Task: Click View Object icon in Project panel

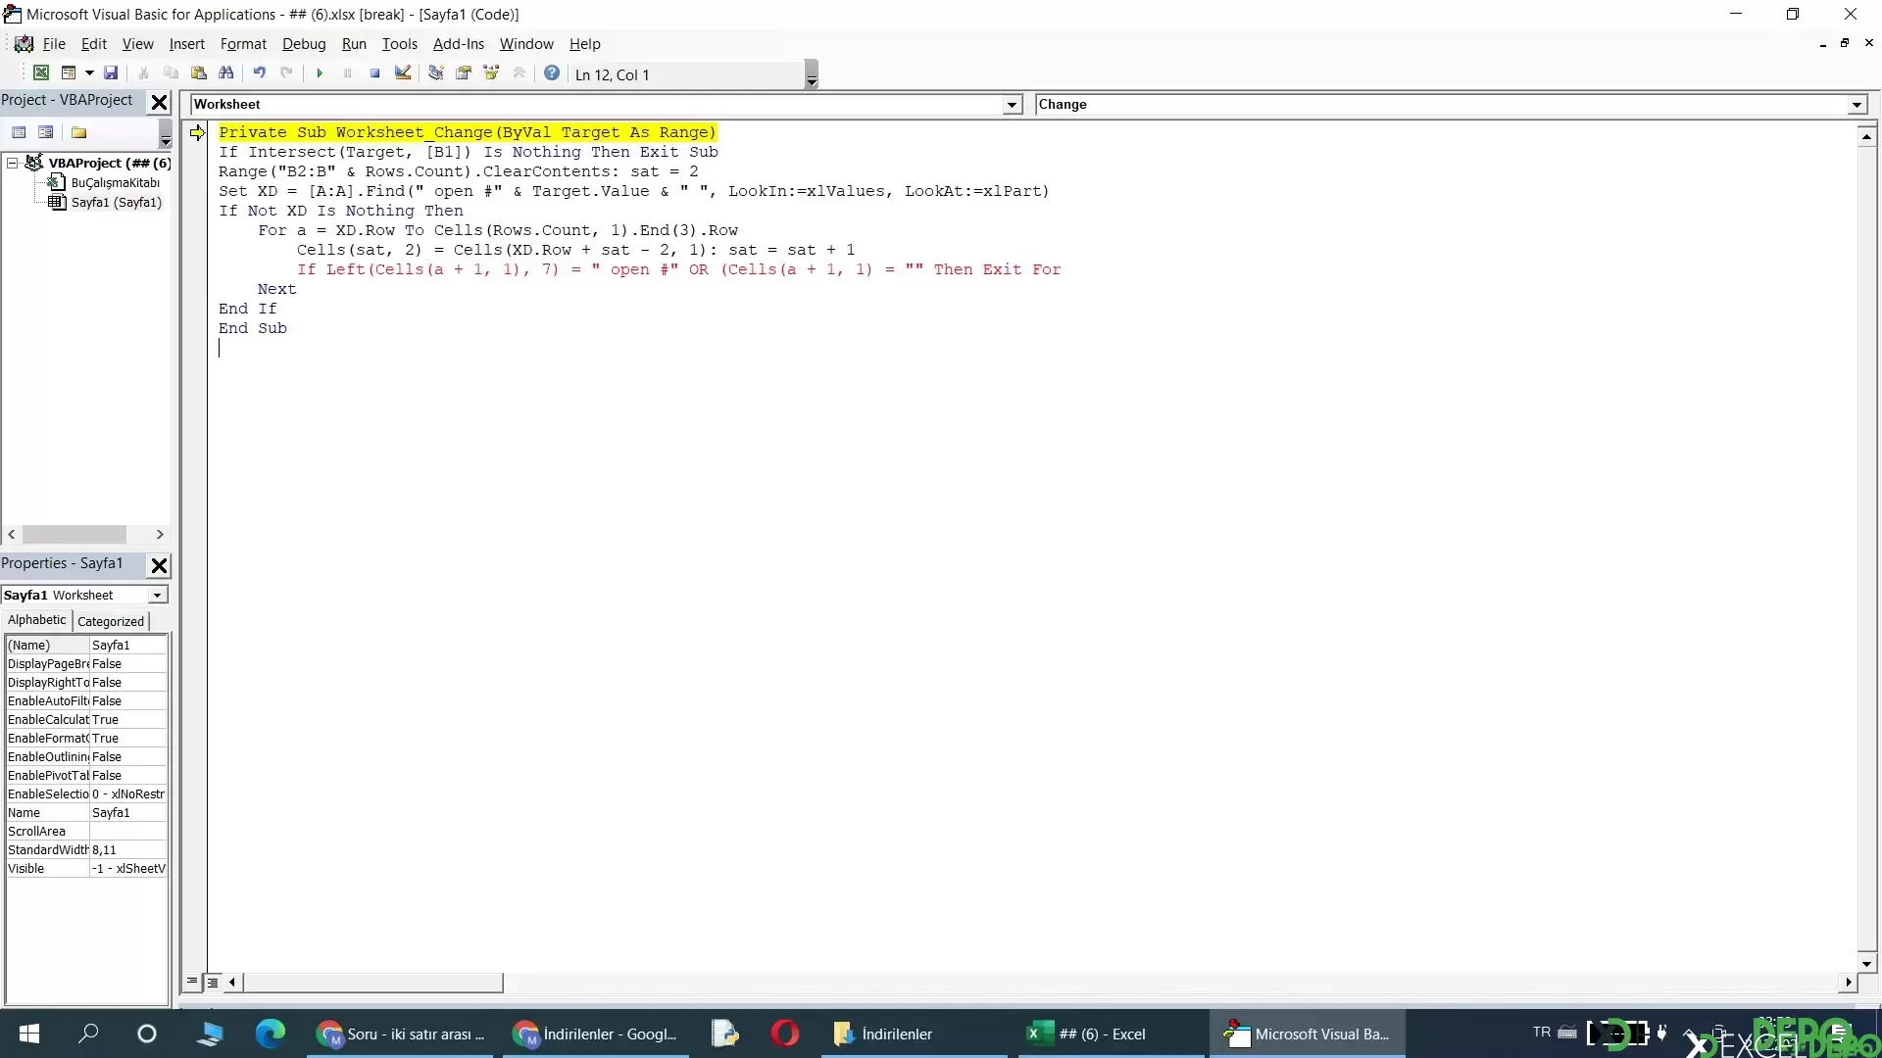Action: coord(45,133)
